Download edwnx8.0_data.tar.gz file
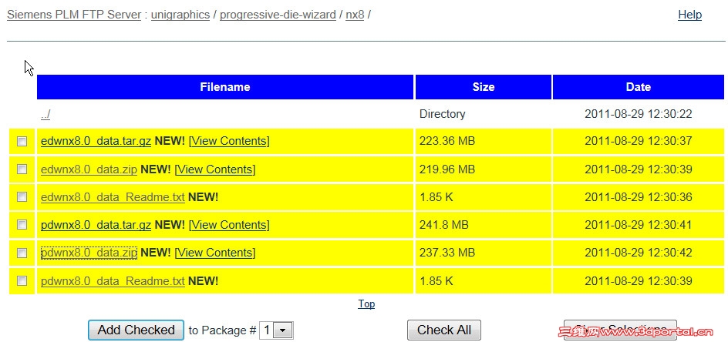This screenshot has height=342, width=728. [96, 141]
